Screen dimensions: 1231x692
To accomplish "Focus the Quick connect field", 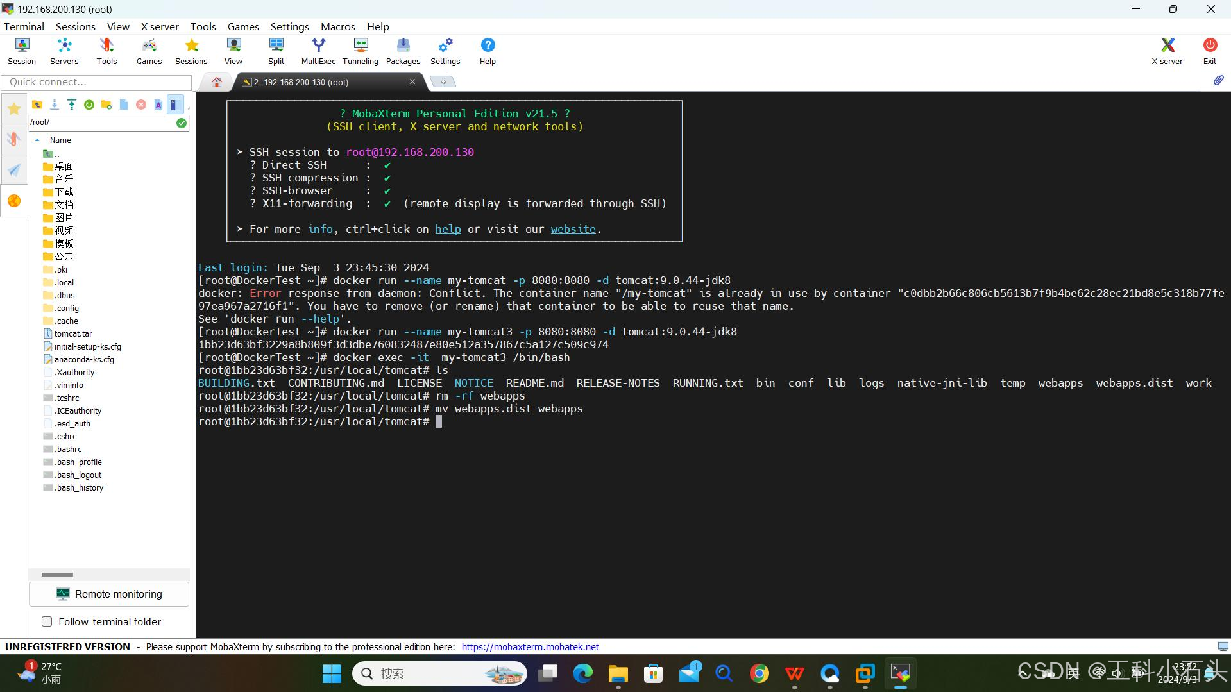I will [x=96, y=82].
